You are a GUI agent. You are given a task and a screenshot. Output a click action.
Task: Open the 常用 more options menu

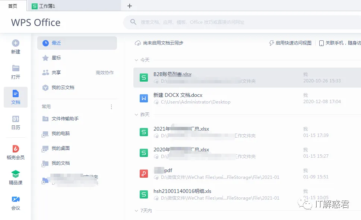(x=111, y=107)
